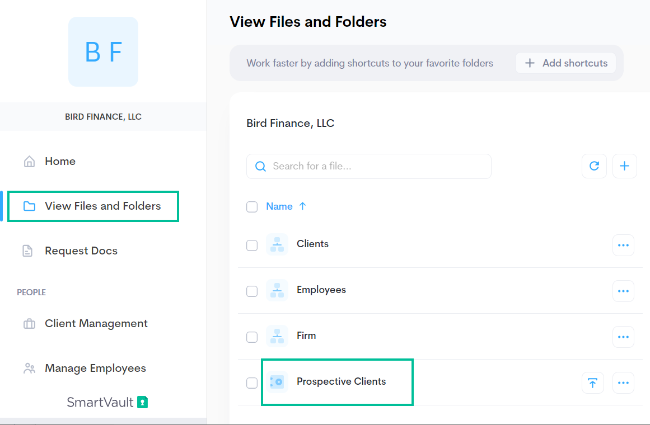The height and width of the screenshot is (425, 650).
Task: Click the Manage Employees people icon
Action: [x=30, y=369]
